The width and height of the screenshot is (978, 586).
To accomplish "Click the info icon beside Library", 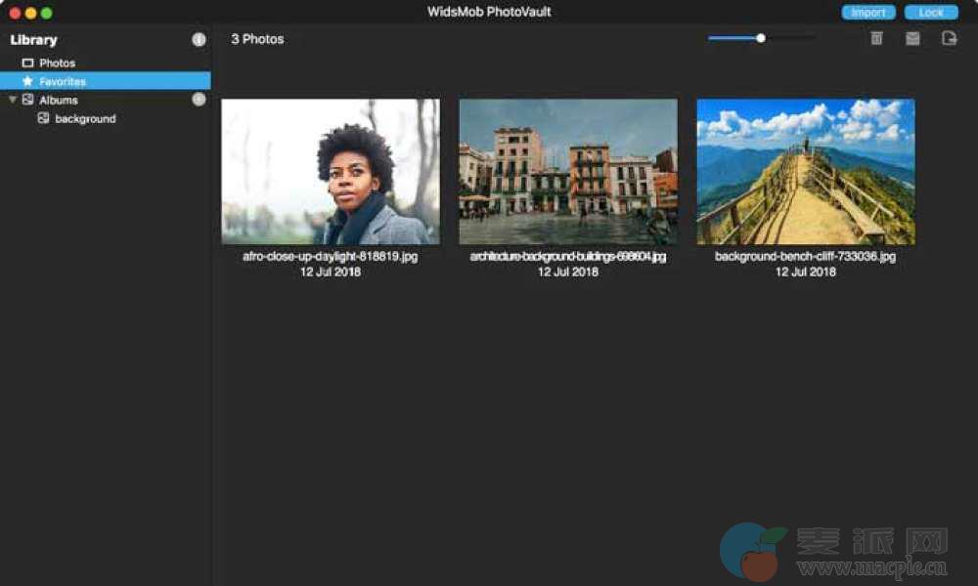I will pyautogui.click(x=199, y=40).
